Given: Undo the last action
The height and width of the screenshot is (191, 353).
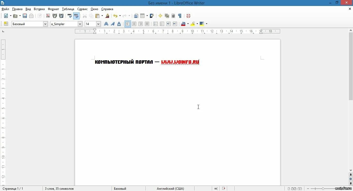Looking at the screenshot, I should click(x=115, y=16).
